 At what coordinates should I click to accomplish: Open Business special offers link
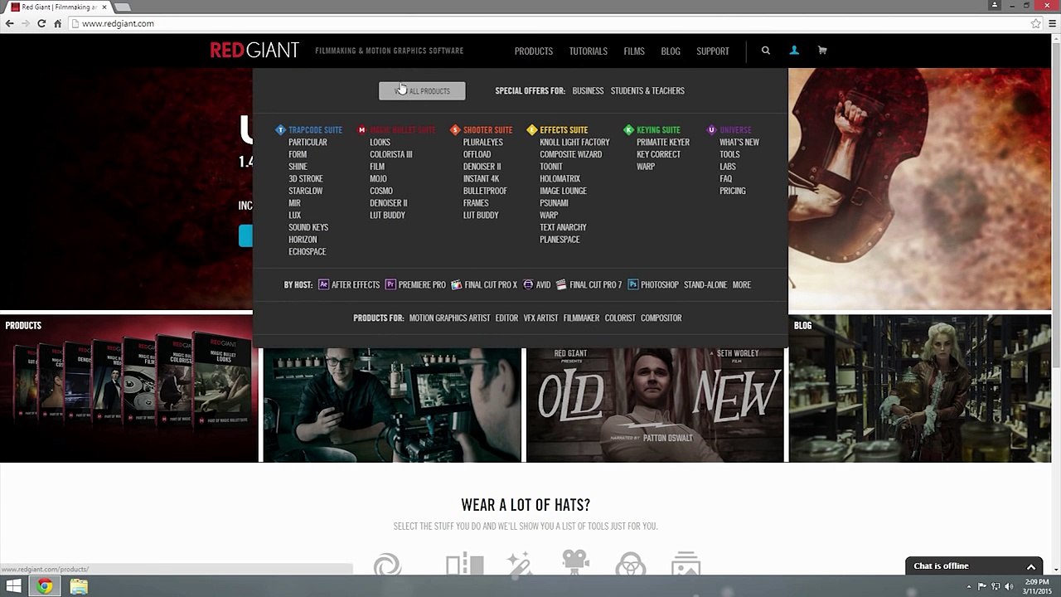coord(588,90)
